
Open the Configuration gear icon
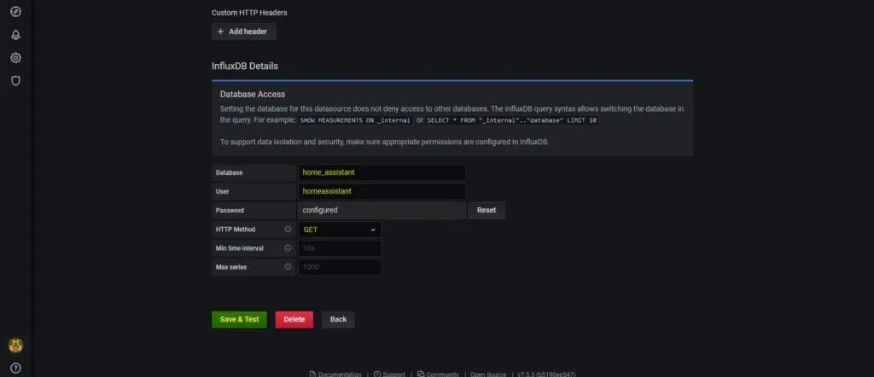[15, 57]
